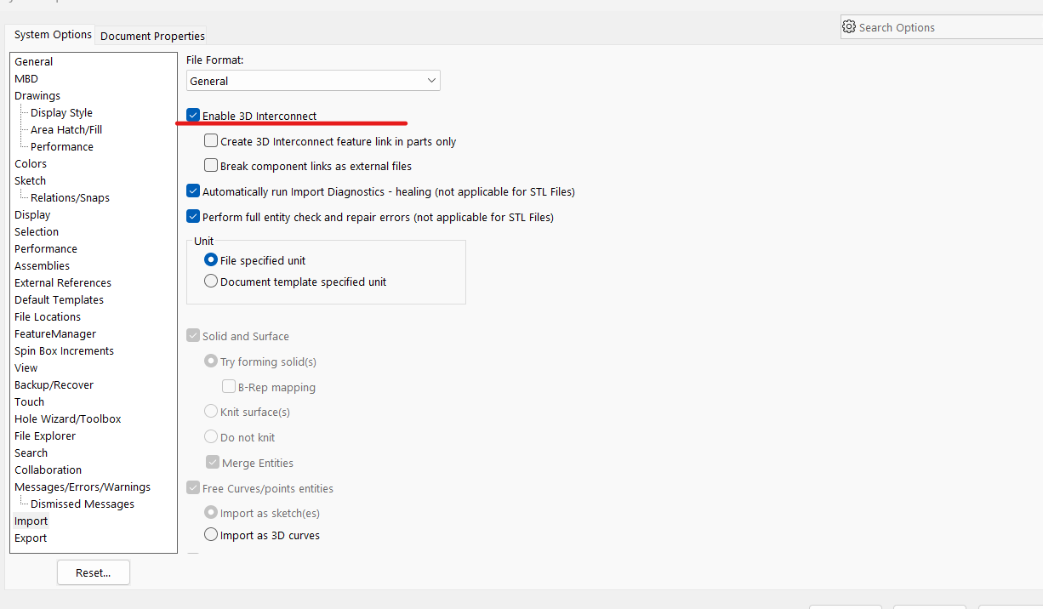Open Messages/Errors/Warnings options
The height and width of the screenshot is (609, 1043).
pyautogui.click(x=83, y=487)
